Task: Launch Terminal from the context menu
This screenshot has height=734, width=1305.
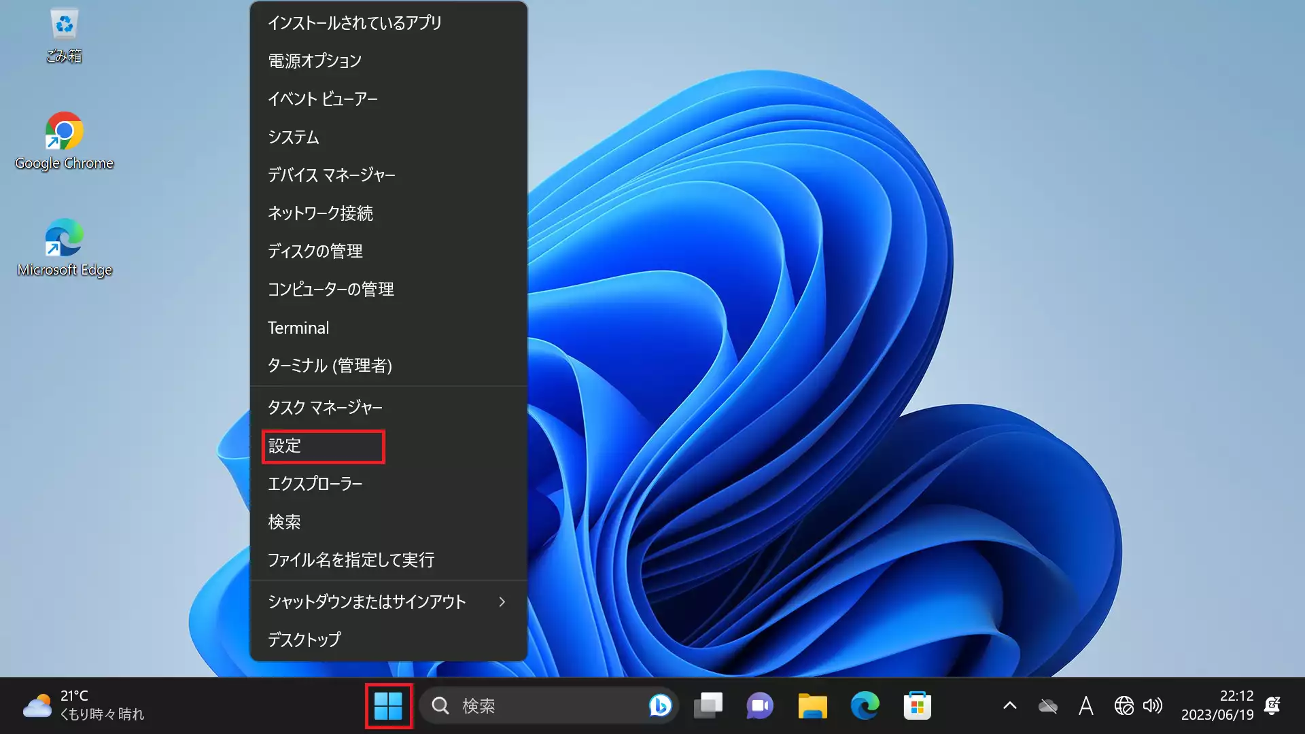Action: tap(389, 328)
